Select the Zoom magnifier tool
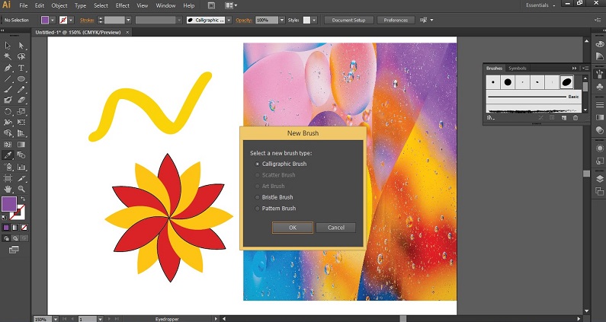 click(x=21, y=189)
